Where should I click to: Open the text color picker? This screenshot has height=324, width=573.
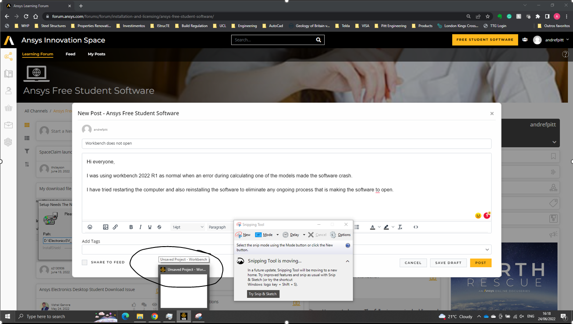click(x=372, y=227)
